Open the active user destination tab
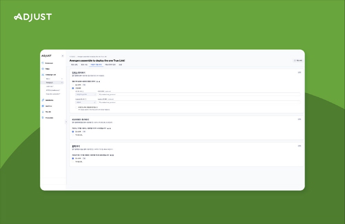 [96, 65]
